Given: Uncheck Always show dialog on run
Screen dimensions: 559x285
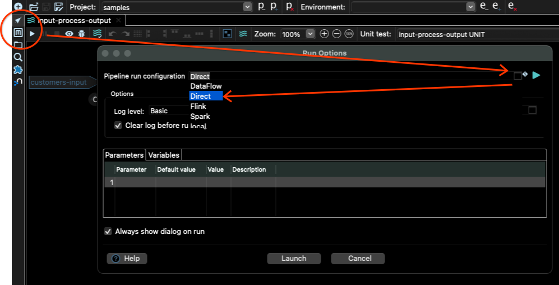Looking at the screenshot, I should pyautogui.click(x=108, y=231).
